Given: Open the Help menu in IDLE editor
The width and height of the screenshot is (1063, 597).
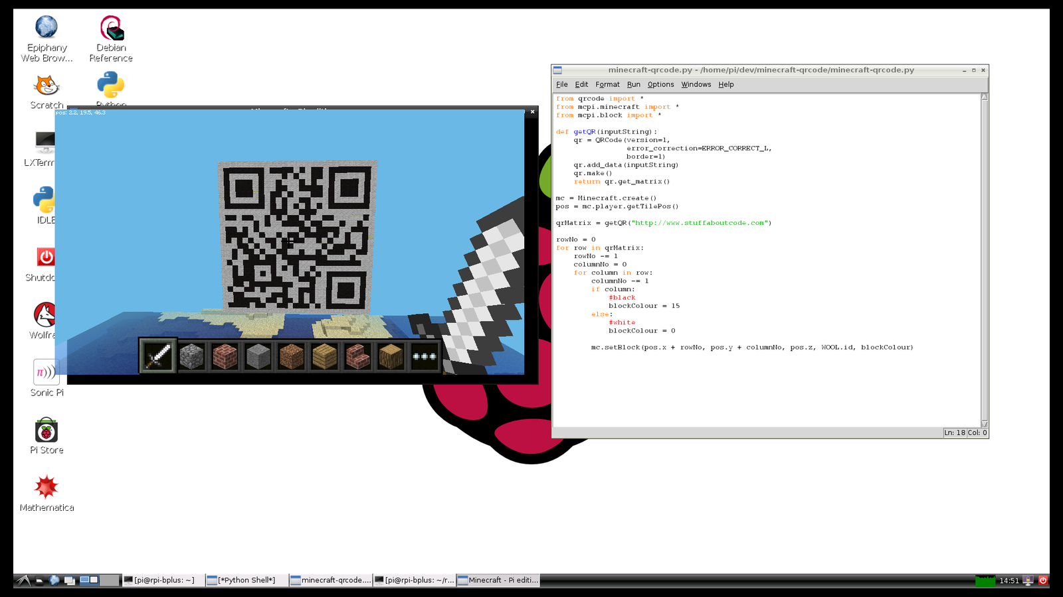Looking at the screenshot, I should pos(726,84).
